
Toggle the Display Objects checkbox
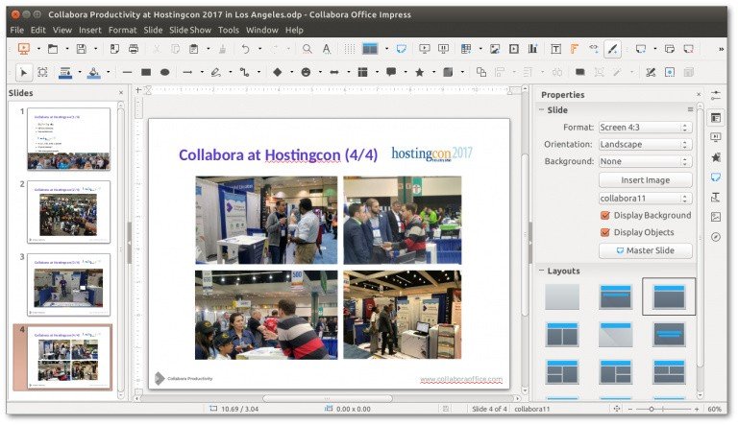[604, 232]
